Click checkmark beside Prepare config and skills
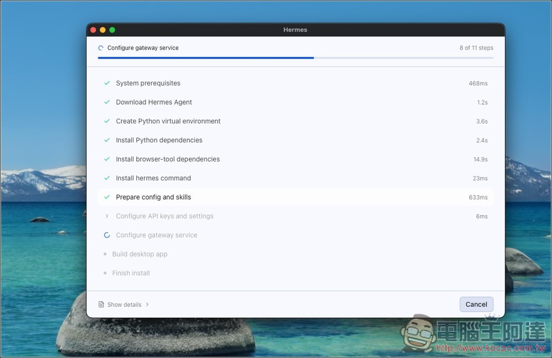 click(107, 197)
